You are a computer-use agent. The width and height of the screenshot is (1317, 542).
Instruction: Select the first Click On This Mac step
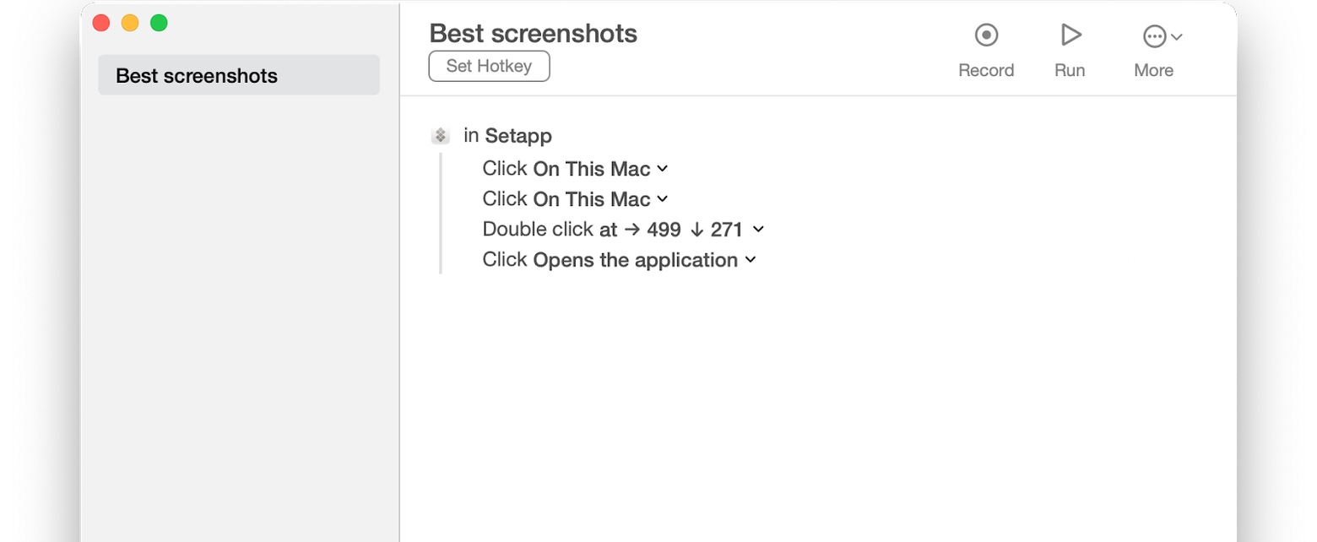pyautogui.click(x=566, y=169)
